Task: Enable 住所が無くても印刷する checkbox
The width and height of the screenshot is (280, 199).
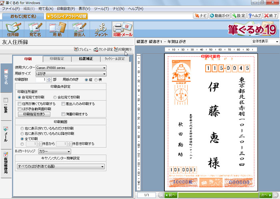Action: [x=20, y=104]
